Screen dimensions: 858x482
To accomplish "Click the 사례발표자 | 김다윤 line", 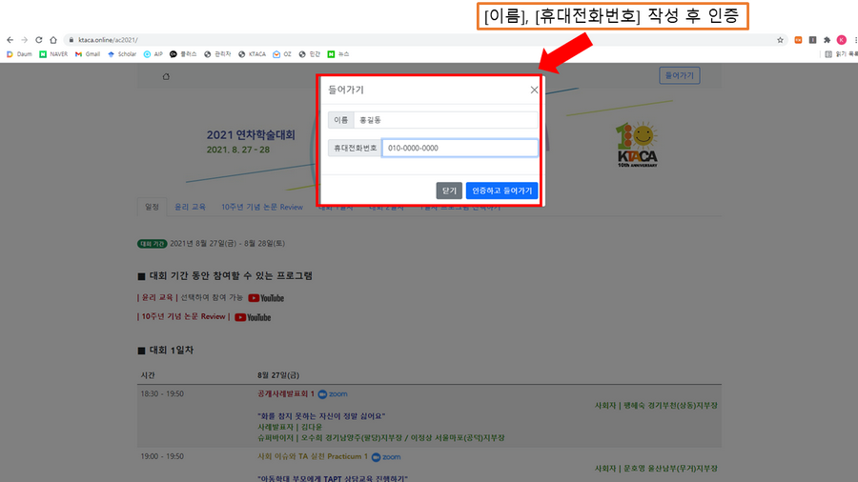I will point(290,427).
